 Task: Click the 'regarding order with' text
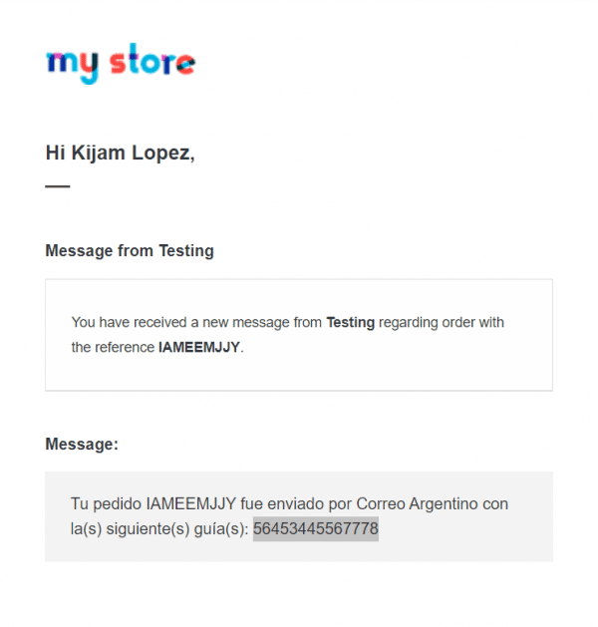pos(442,322)
